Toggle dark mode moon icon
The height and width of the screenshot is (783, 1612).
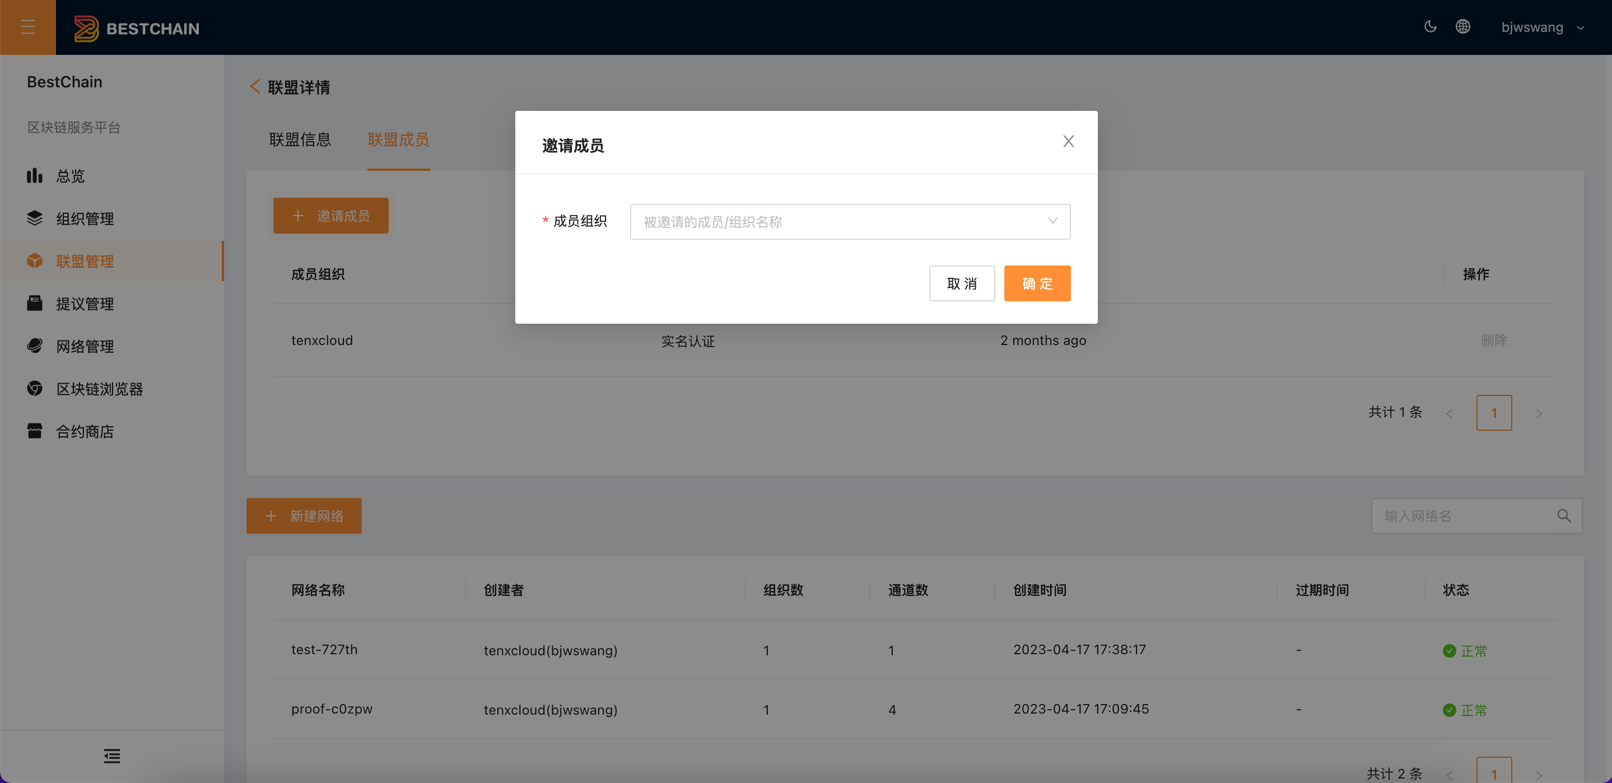tap(1431, 27)
